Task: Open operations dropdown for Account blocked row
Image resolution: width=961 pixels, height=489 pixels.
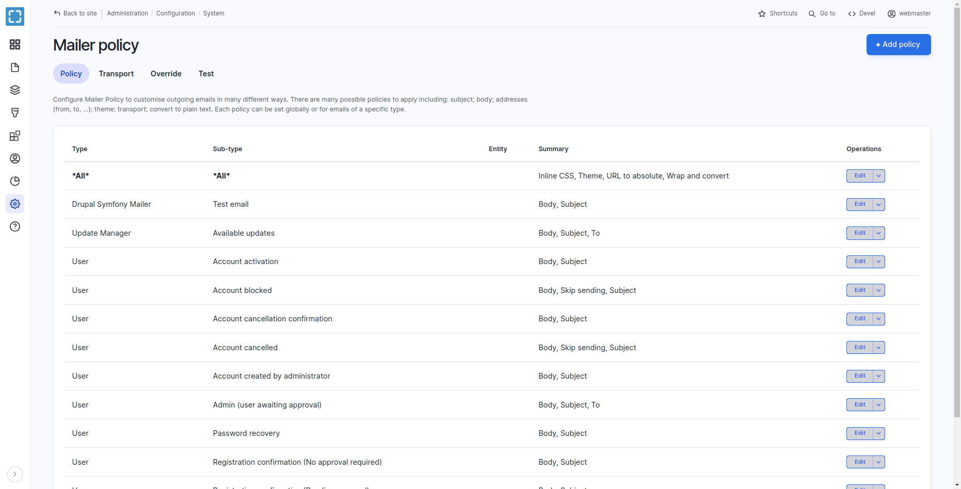Action: coord(879,290)
